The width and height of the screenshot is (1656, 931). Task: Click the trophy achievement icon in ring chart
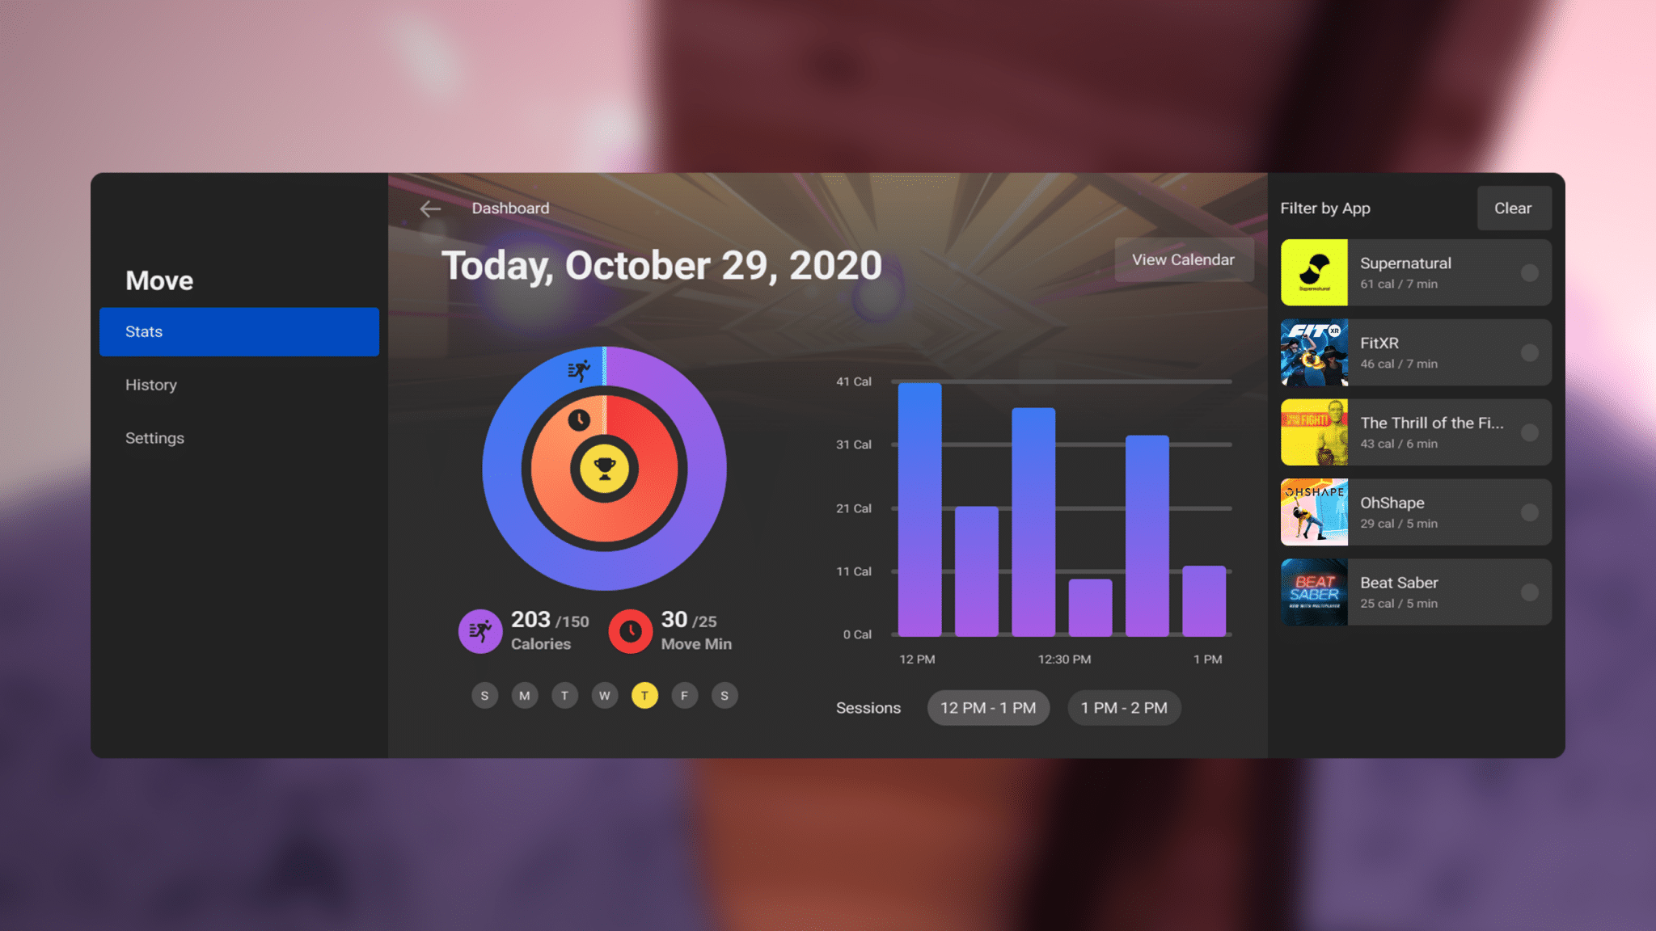(x=602, y=470)
